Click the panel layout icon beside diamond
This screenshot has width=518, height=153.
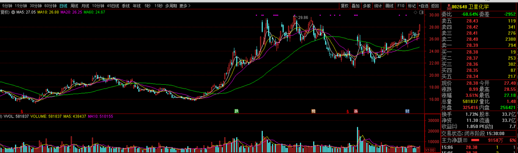point(421,13)
